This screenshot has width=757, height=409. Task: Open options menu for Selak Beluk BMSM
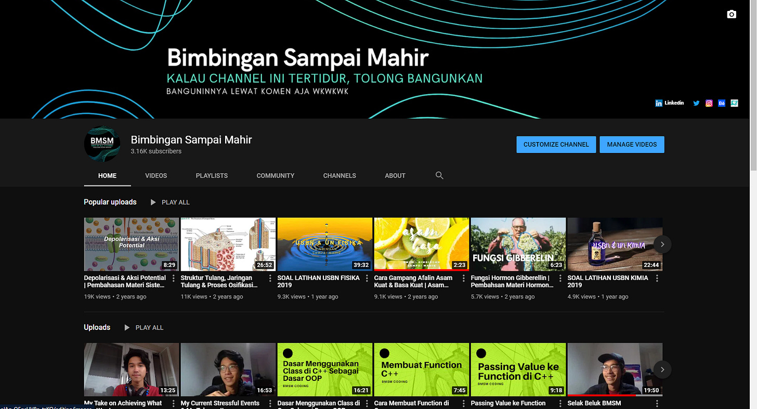657,404
